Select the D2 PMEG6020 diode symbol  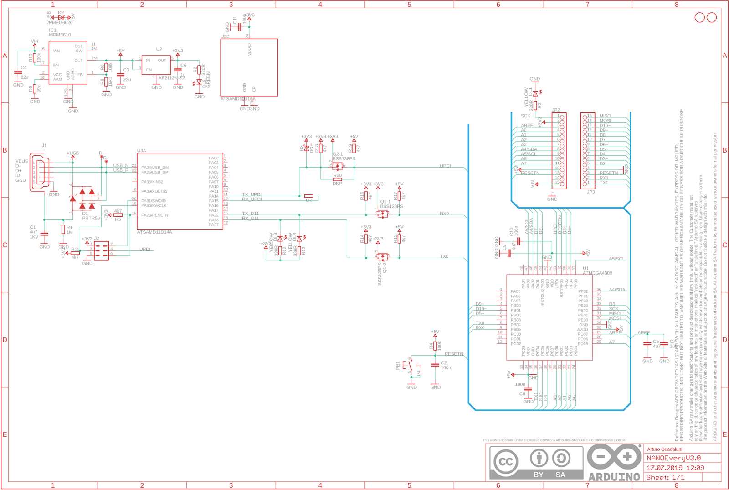61,17
